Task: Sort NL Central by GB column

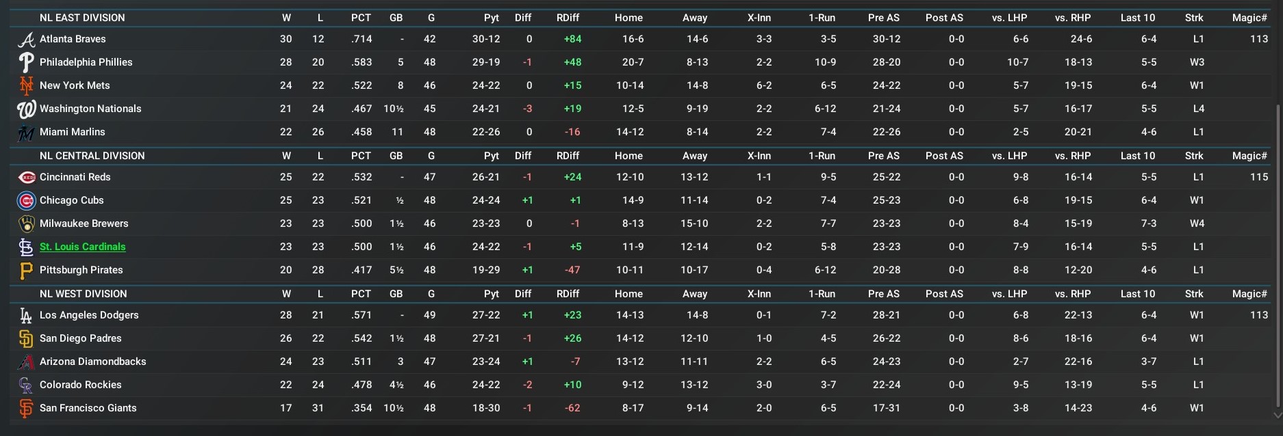Action: (396, 156)
